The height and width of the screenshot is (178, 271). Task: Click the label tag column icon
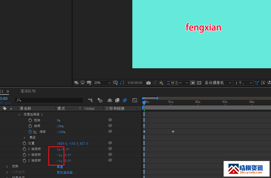[x=5, y=108]
